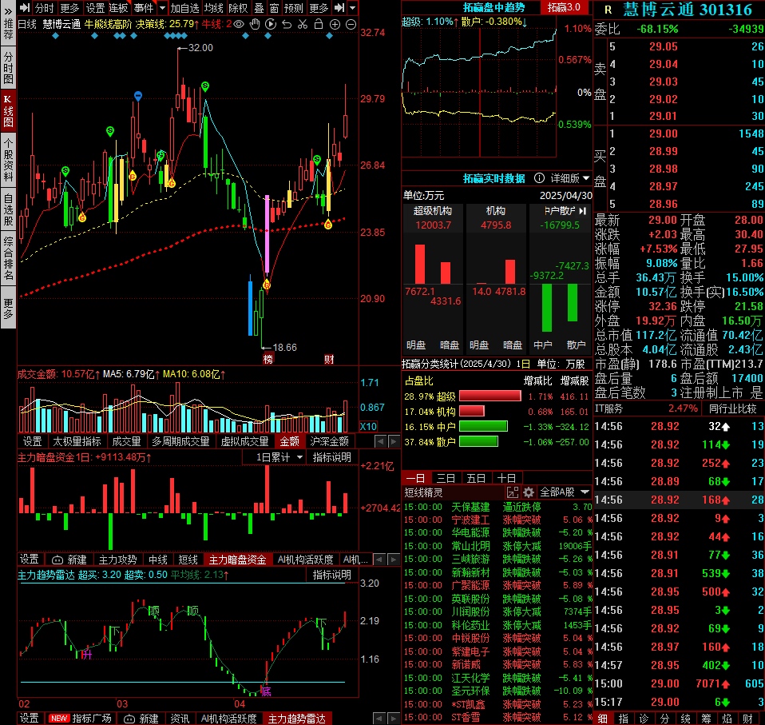Viewport: 765px width, 725px height.
Task: Click right arrow beside 主力暗盘资金 tab row
Action: click(393, 560)
